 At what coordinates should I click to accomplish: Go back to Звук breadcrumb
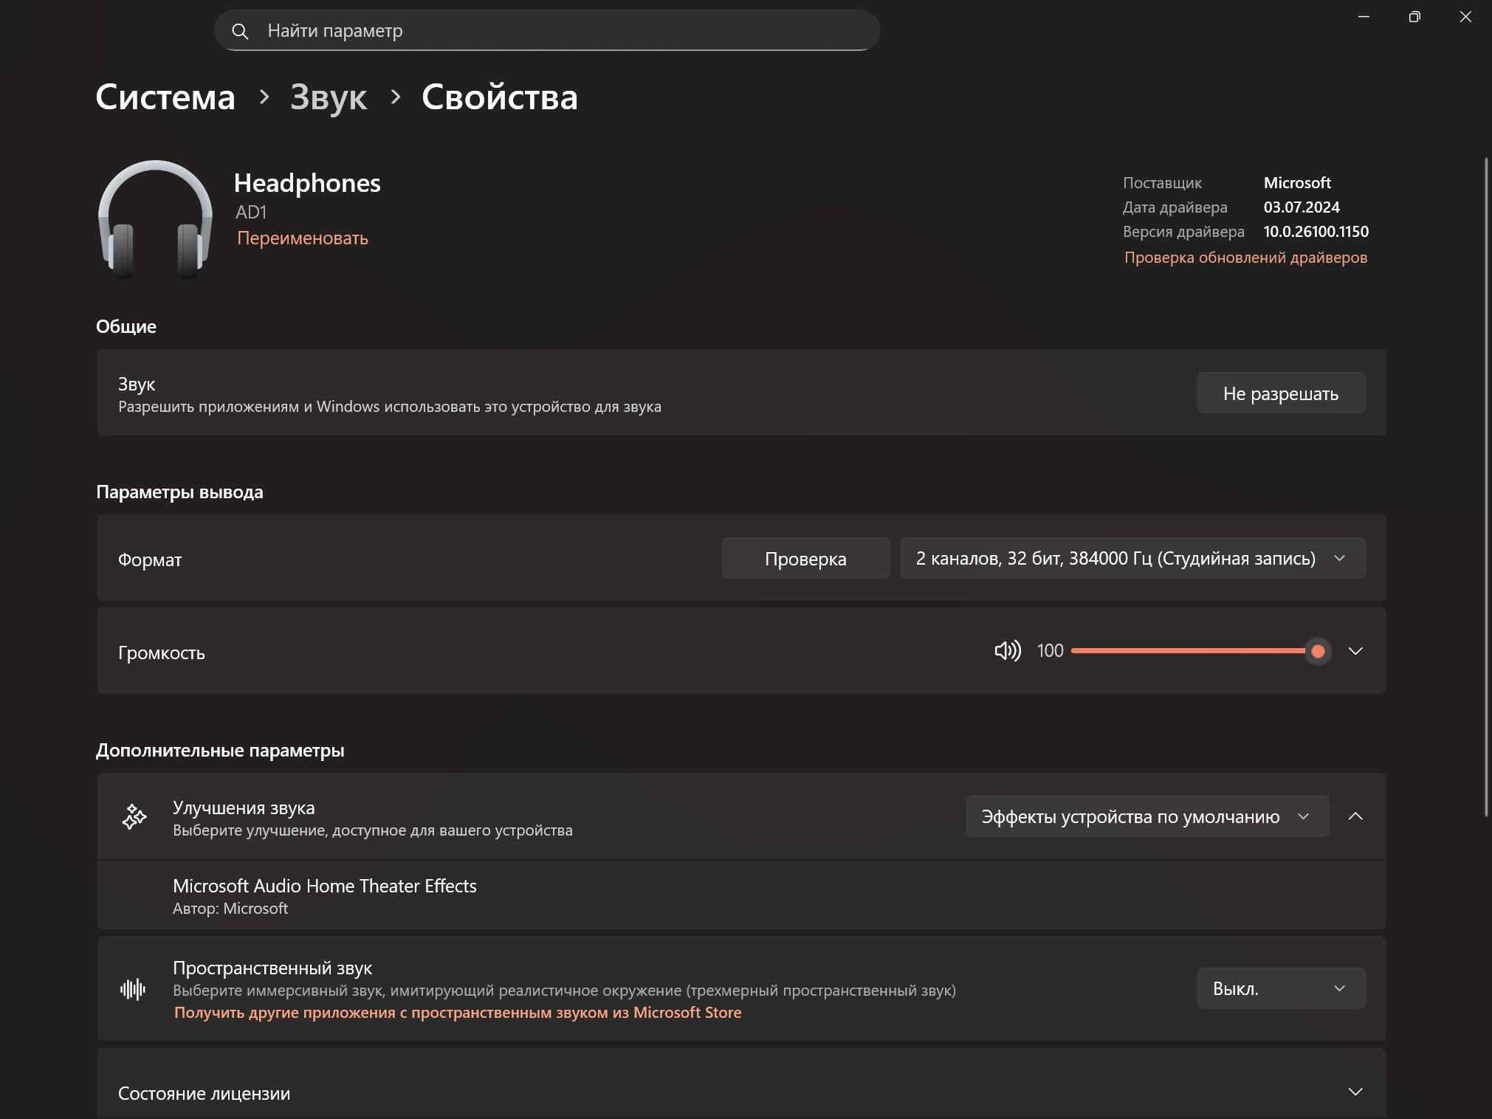(x=329, y=97)
